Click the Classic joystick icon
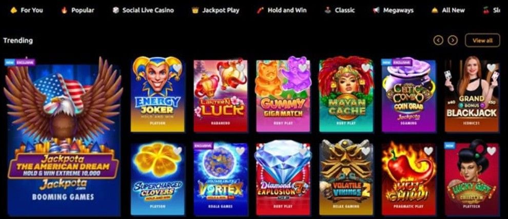 327,10
